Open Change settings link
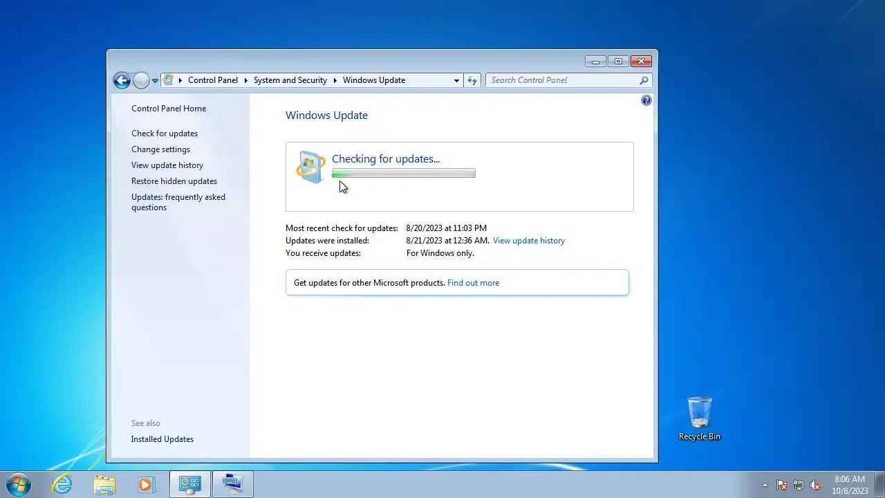Viewport: 885px width, 498px height. click(160, 149)
